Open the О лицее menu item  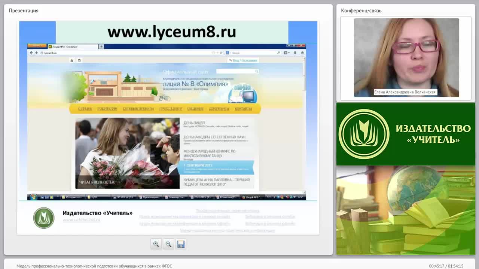(x=85, y=109)
